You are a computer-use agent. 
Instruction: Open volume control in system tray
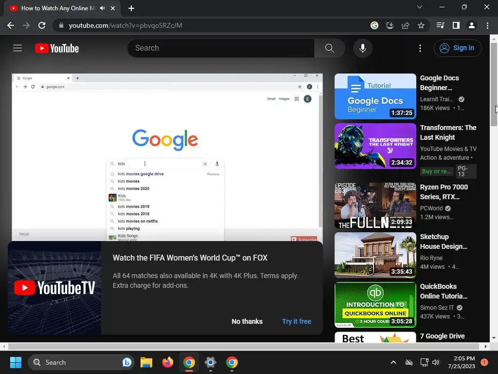click(436, 362)
